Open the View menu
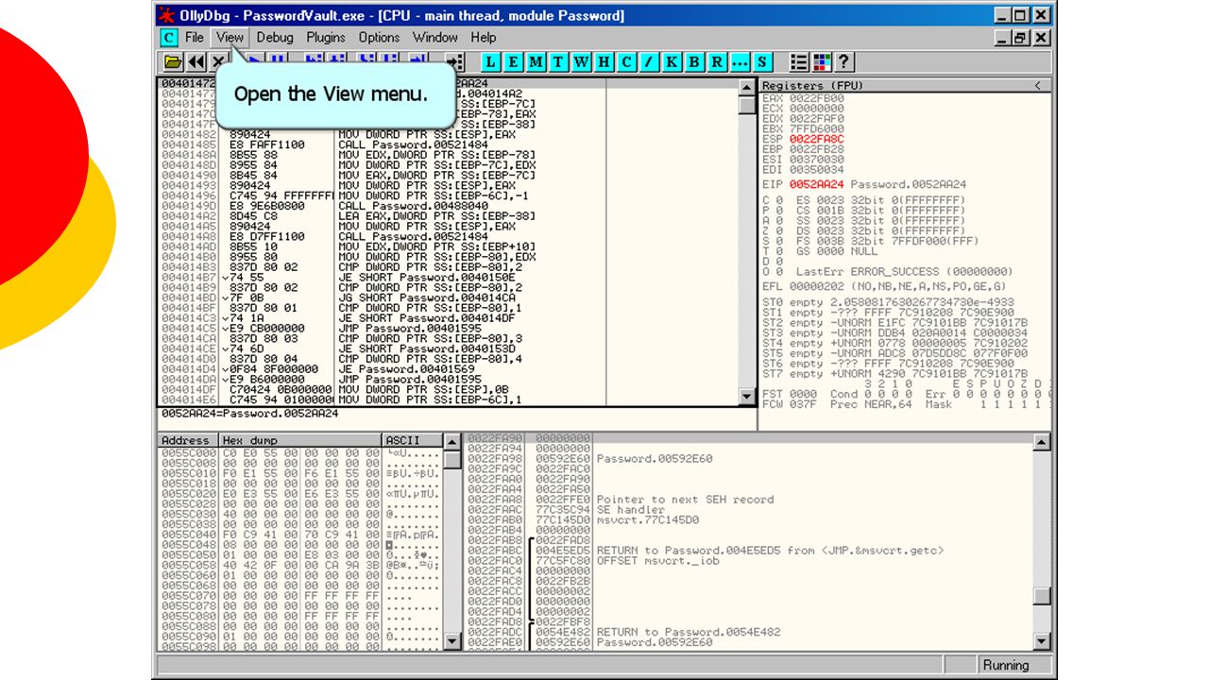 pyautogui.click(x=230, y=38)
